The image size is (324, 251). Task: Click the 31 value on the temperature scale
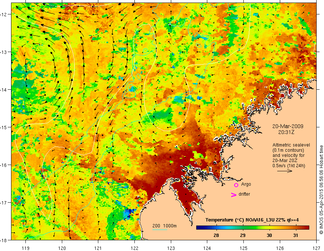click(296, 235)
